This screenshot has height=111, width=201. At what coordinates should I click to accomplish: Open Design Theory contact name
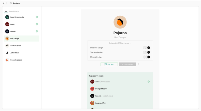(x=101, y=89)
